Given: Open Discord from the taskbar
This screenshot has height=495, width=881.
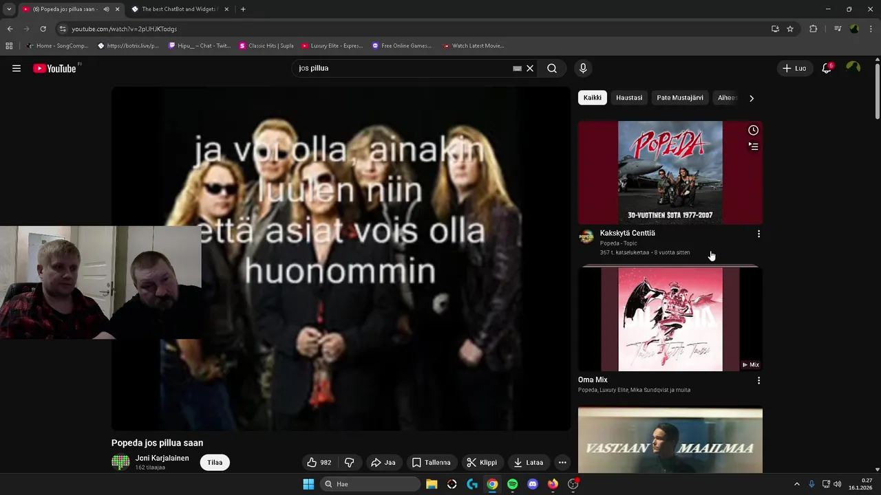Looking at the screenshot, I should click(532, 484).
